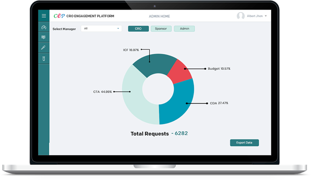Click the Admin Home title
This screenshot has width=311, height=180.
pyautogui.click(x=159, y=16)
